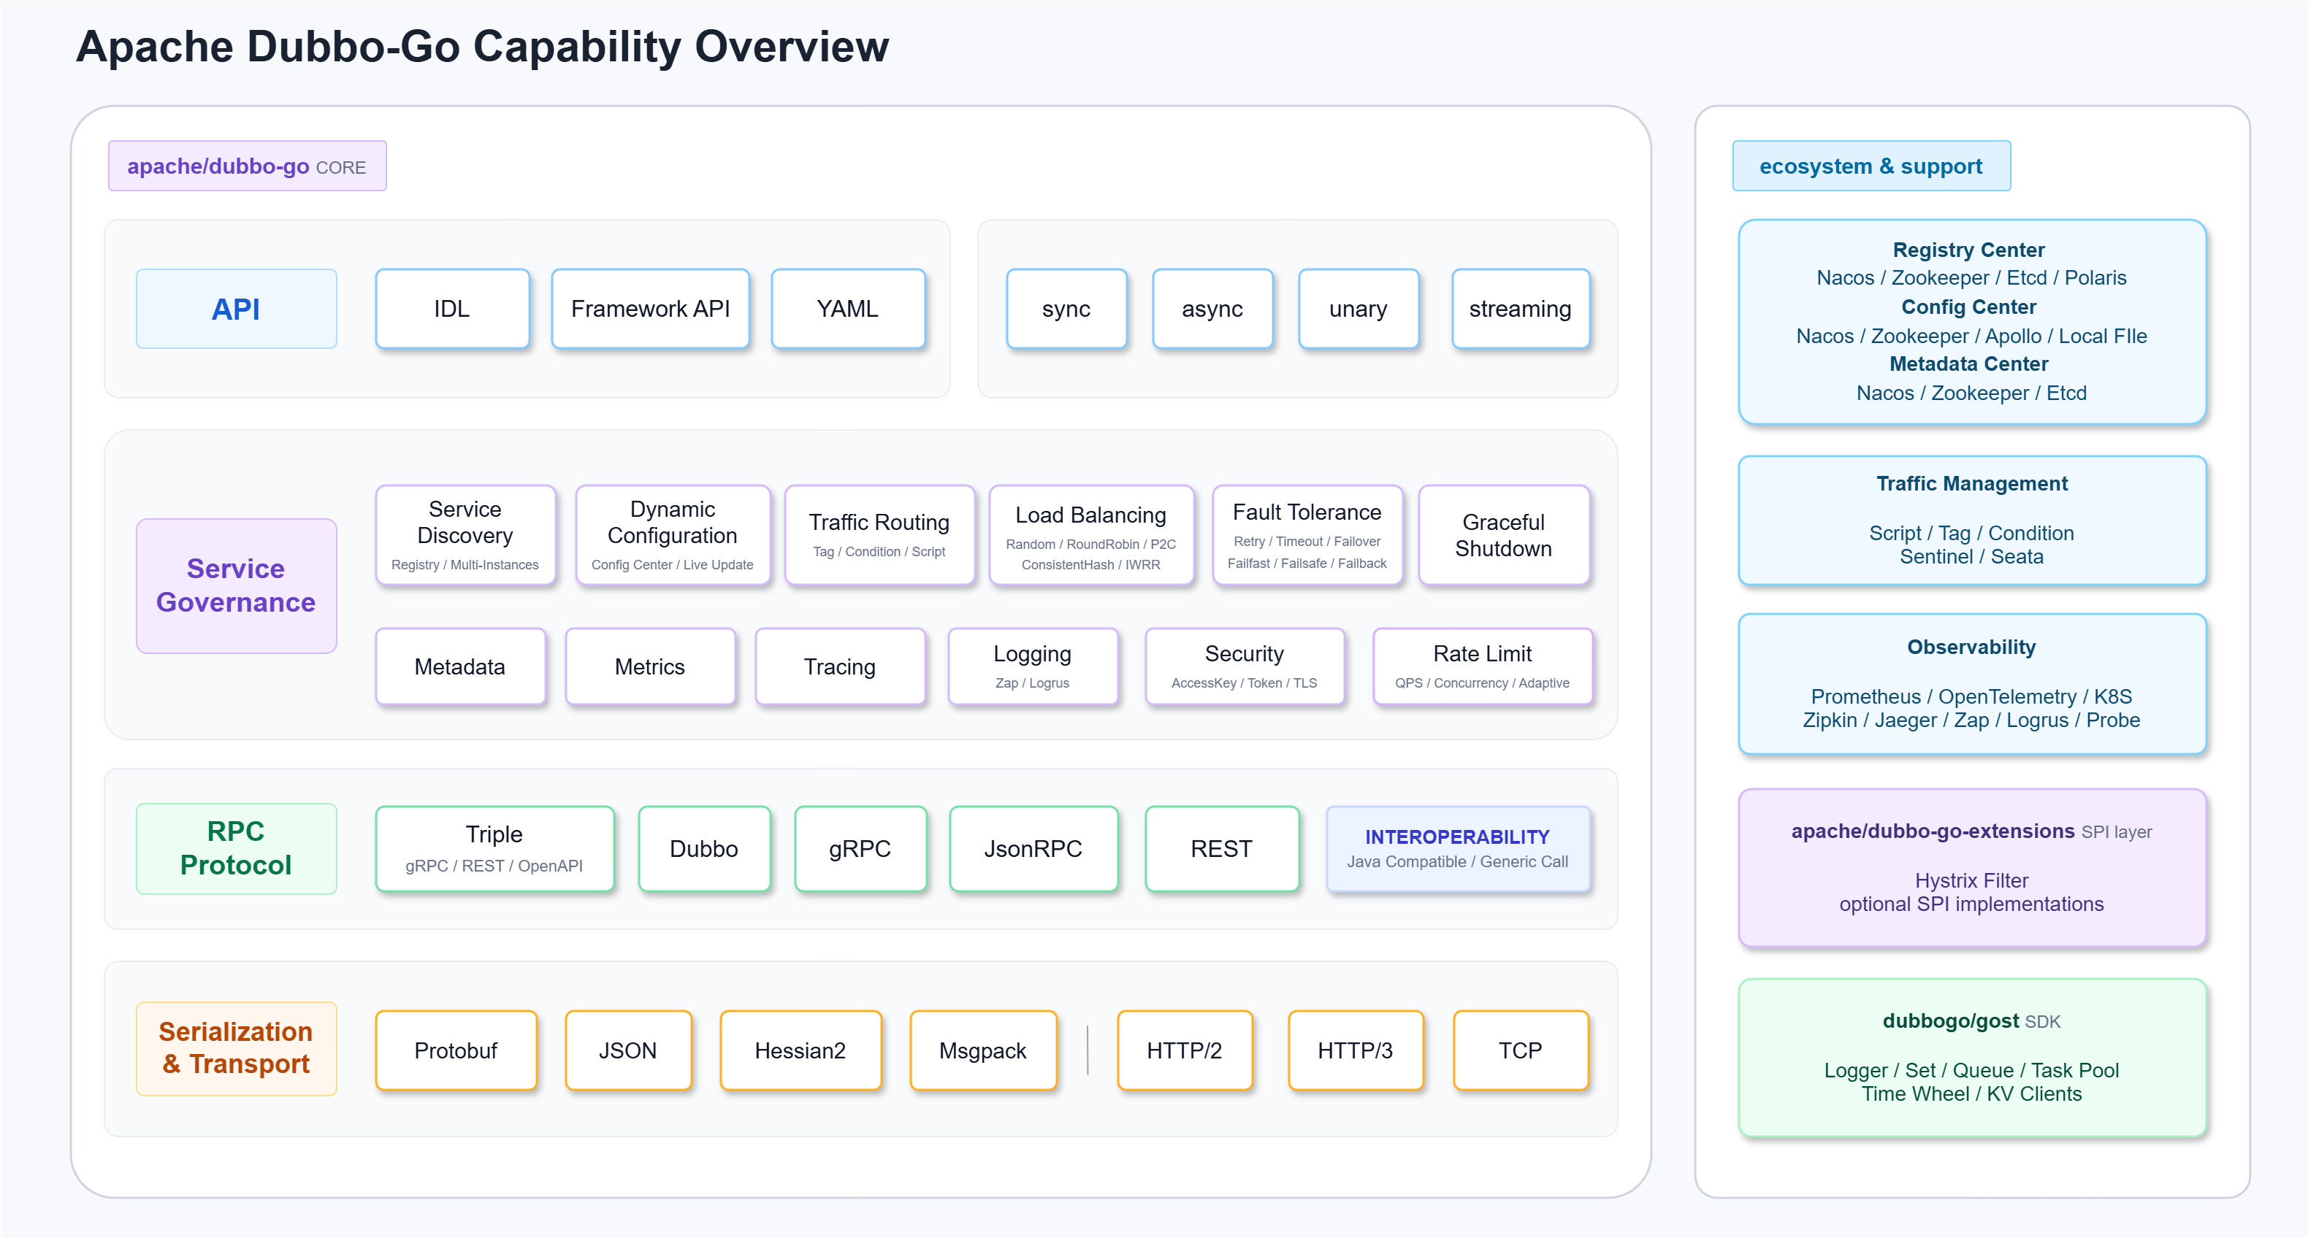
Task: Click the Metadata Center heading
Action: 1969,364
